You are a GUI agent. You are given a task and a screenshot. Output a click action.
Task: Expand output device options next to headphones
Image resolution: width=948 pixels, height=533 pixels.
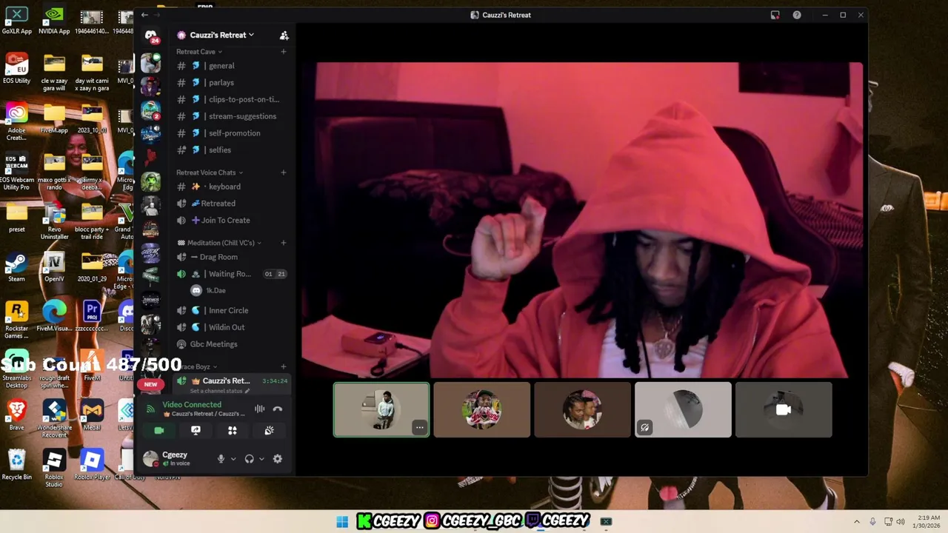pos(261,459)
